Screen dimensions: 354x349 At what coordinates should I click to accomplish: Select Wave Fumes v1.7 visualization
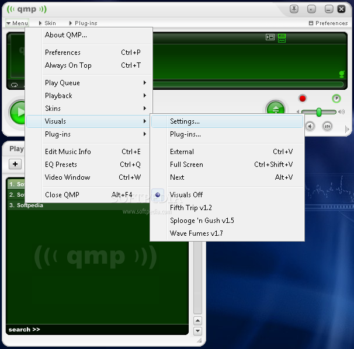coord(227,233)
